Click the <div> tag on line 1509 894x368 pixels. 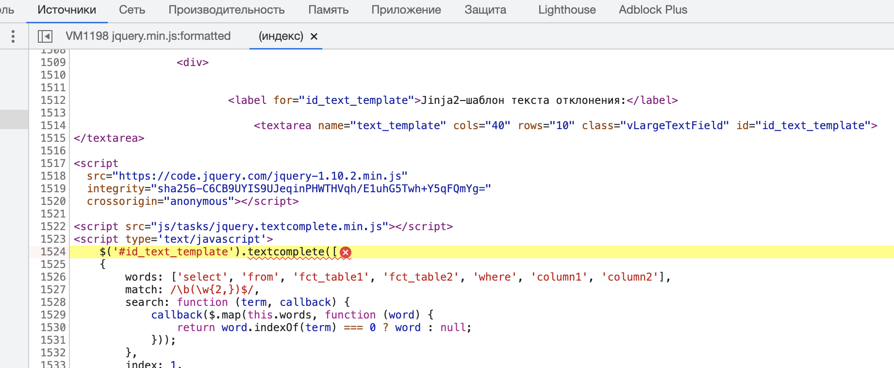[193, 62]
